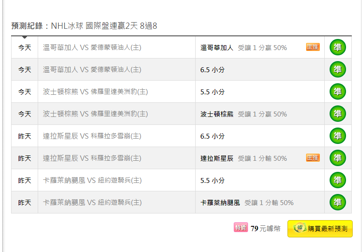Click the green 準 icon in the first row
Image resolution: width=362 pixels, height=252 pixels.
[338, 47]
